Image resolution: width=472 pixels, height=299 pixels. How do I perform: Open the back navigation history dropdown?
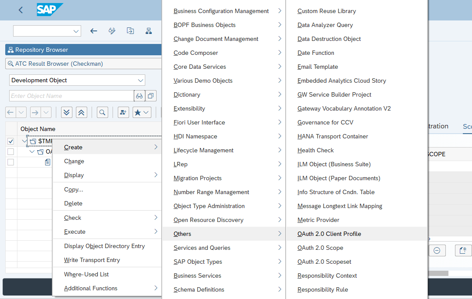coord(21,113)
